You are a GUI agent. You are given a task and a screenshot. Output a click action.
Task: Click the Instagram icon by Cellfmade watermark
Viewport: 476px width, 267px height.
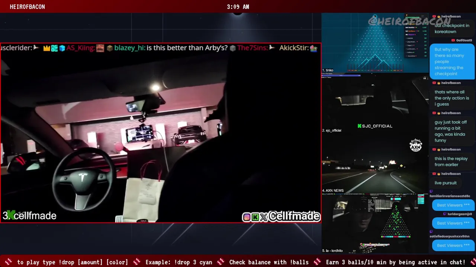pyautogui.click(x=246, y=217)
